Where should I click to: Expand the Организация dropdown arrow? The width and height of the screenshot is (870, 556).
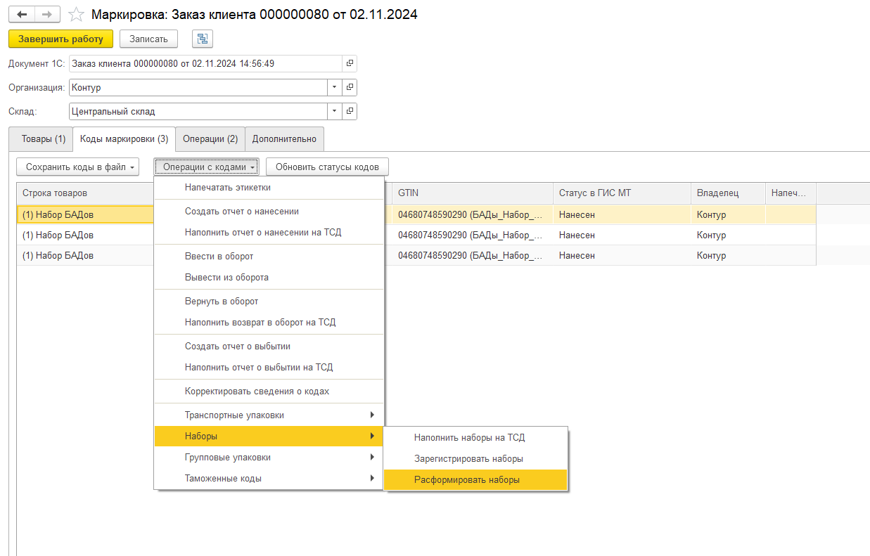coord(334,88)
